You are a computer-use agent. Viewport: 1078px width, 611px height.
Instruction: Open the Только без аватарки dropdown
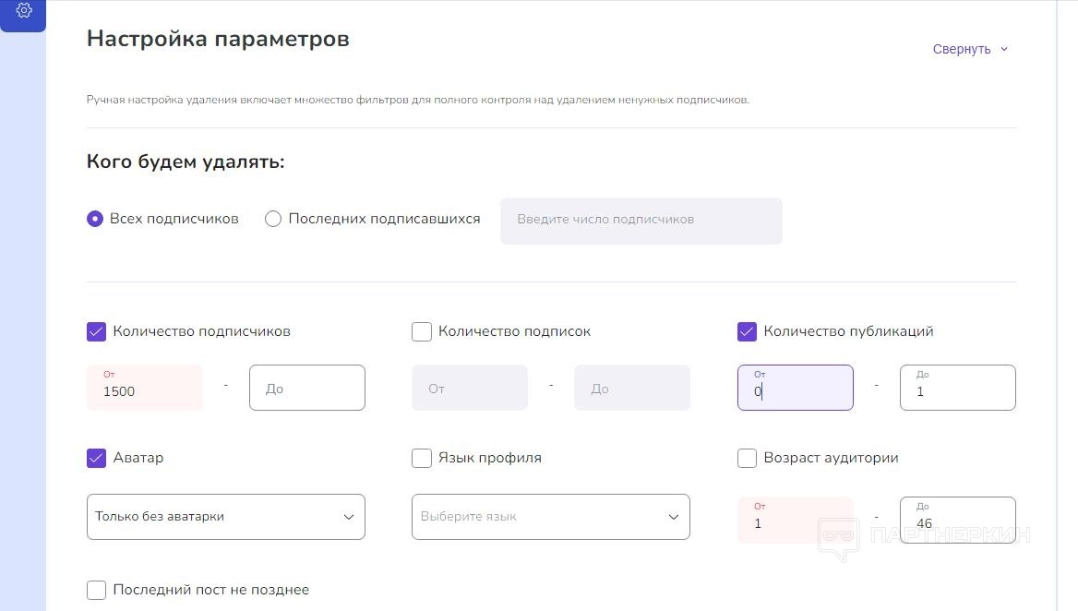(225, 517)
